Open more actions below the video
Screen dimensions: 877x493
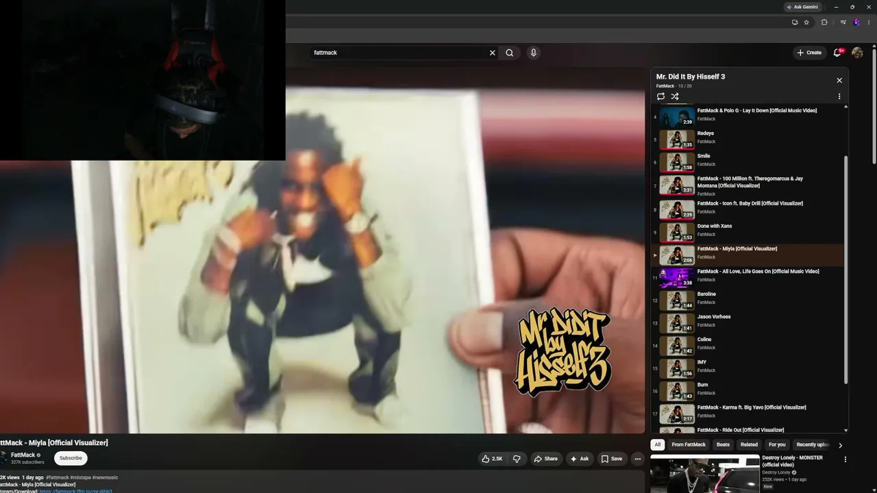point(637,459)
